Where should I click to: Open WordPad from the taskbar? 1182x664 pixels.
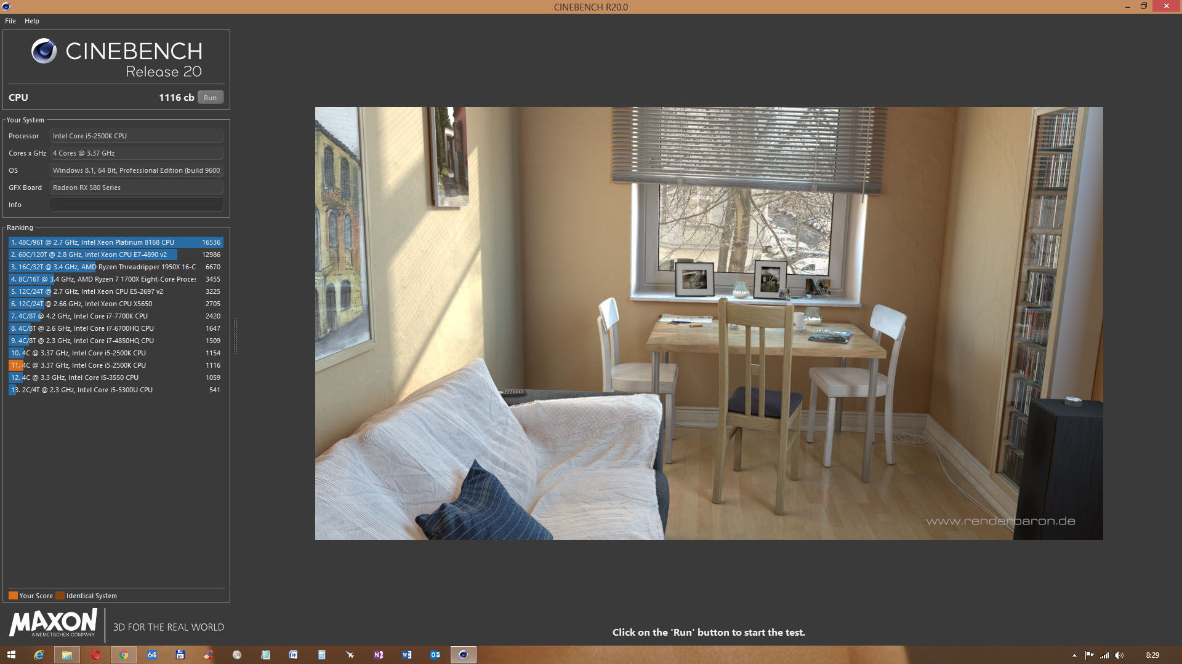point(294,655)
